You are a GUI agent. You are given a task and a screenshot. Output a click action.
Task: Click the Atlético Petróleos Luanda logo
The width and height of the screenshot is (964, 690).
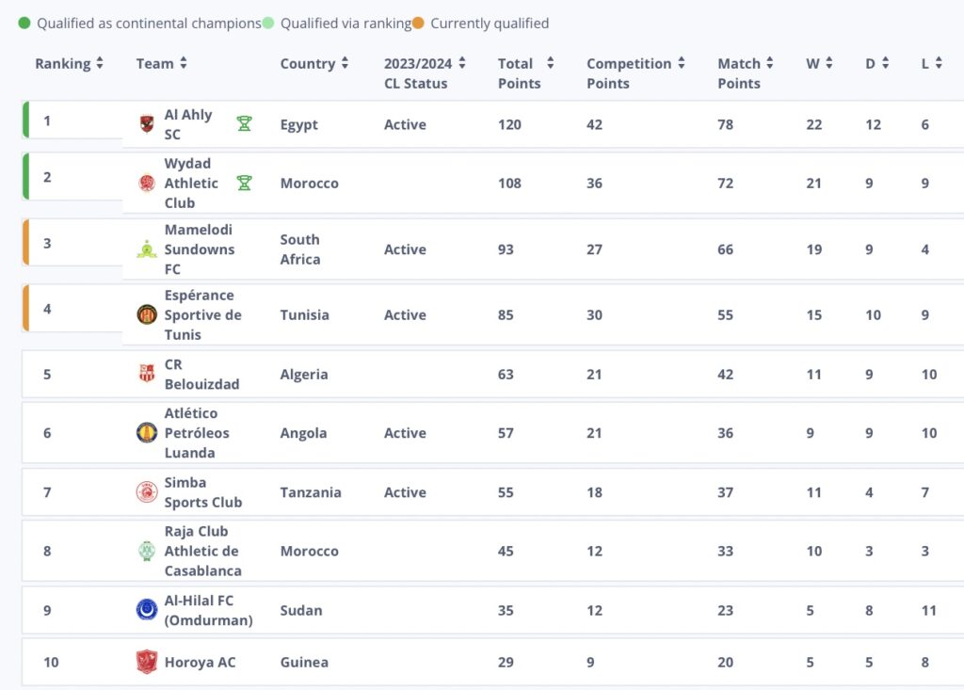(147, 433)
